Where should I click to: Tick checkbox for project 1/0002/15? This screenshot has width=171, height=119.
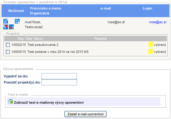[8, 45]
